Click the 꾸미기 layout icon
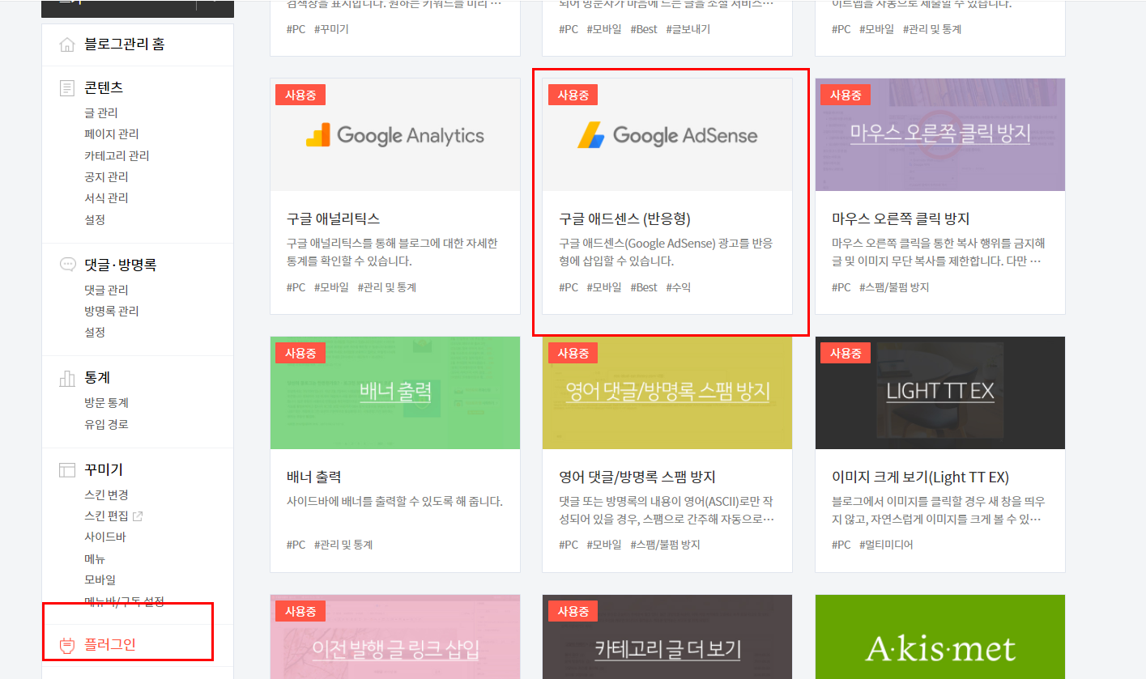This screenshot has width=1146, height=679. [67, 470]
